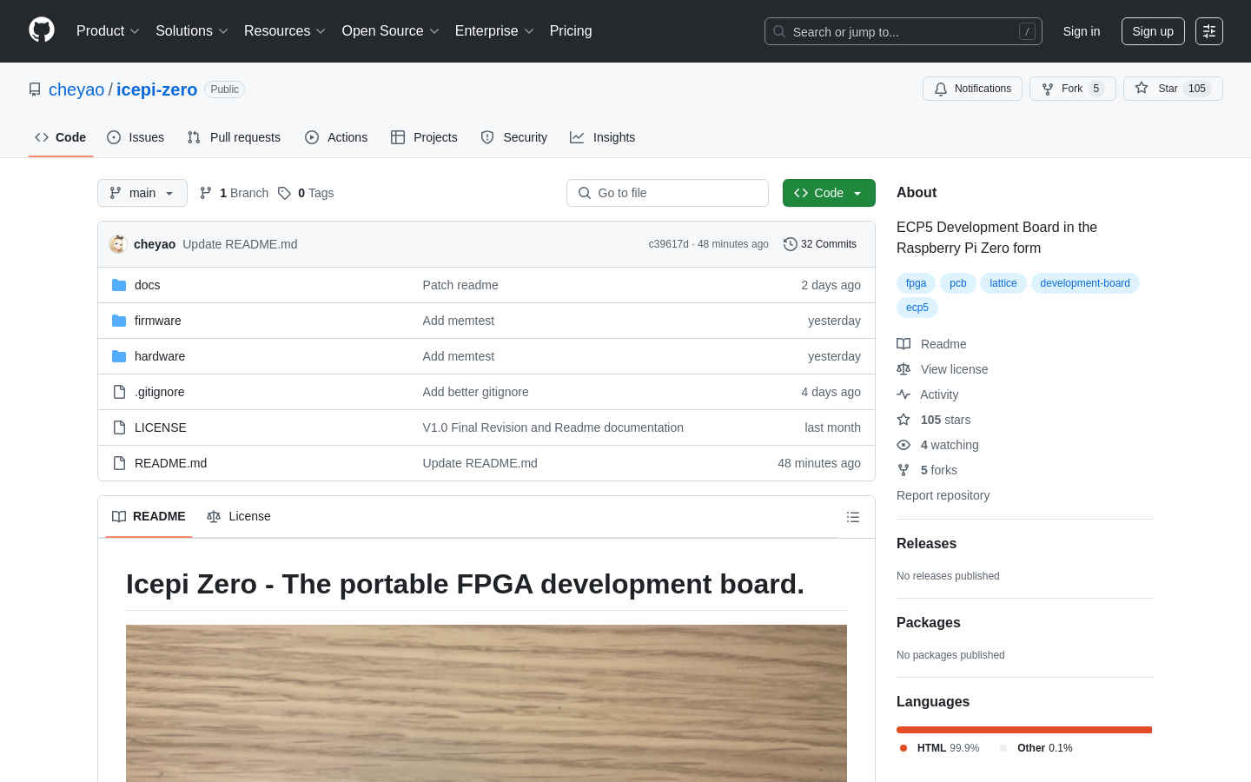Click Report repository

tap(943, 495)
